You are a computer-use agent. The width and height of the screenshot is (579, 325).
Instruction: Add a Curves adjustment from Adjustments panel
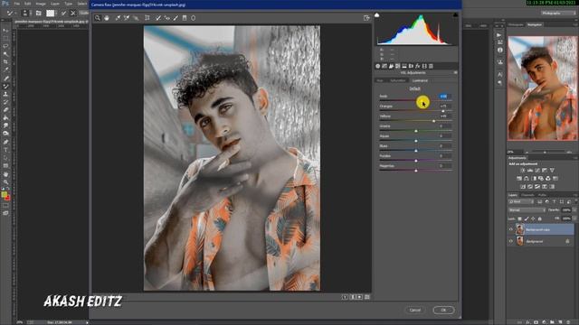[537, 171]
